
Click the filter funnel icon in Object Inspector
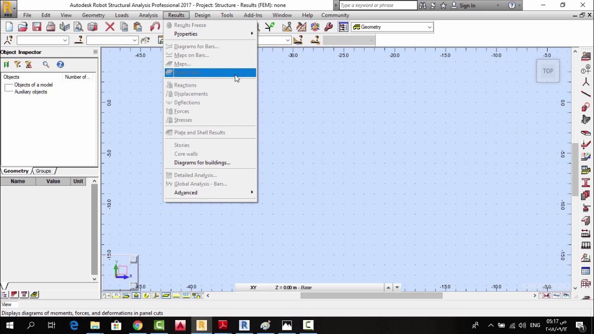click(x=18, y=64)
